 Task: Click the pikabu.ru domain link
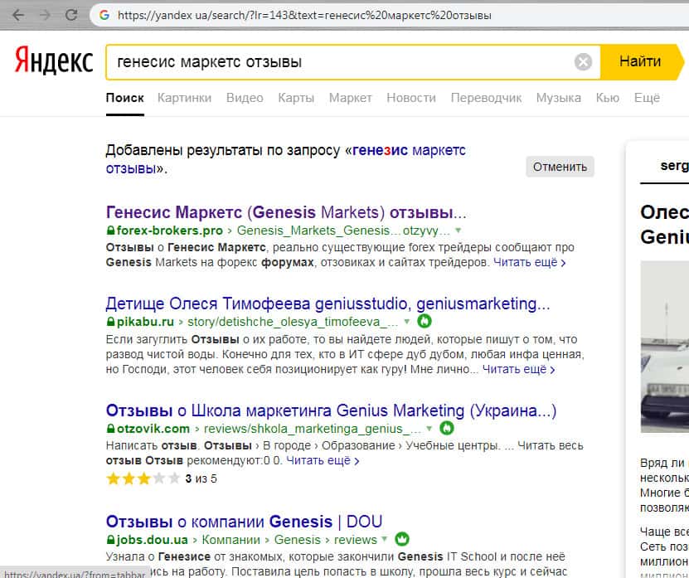145,322
